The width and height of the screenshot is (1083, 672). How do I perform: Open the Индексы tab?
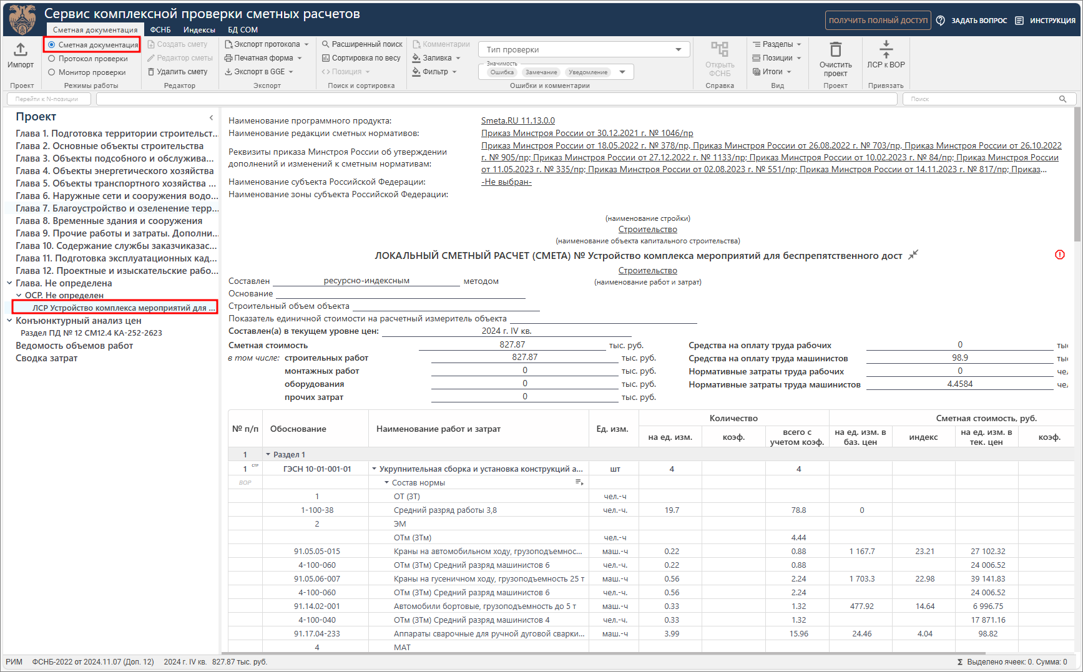point(199,30)
